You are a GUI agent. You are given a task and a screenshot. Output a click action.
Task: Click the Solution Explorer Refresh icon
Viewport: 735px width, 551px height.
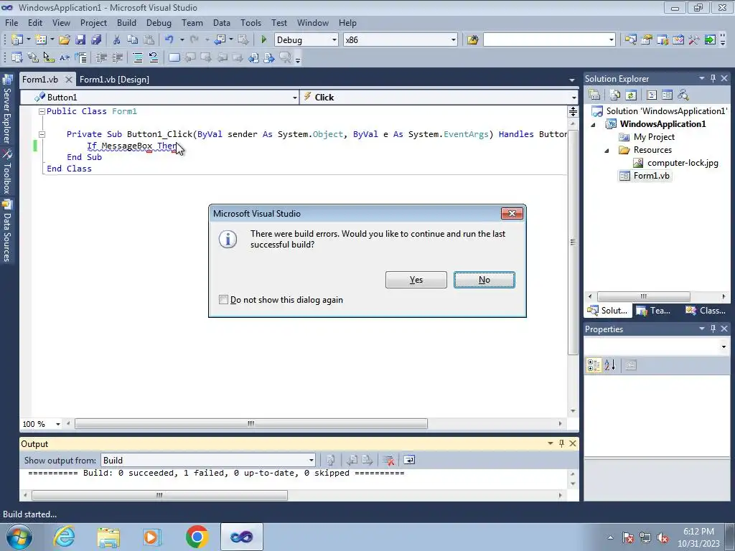click(x=631, y=95)
